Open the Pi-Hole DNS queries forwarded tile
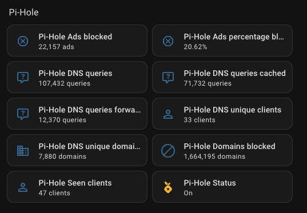Screen dimensions: 307x213 click(77, 114)
